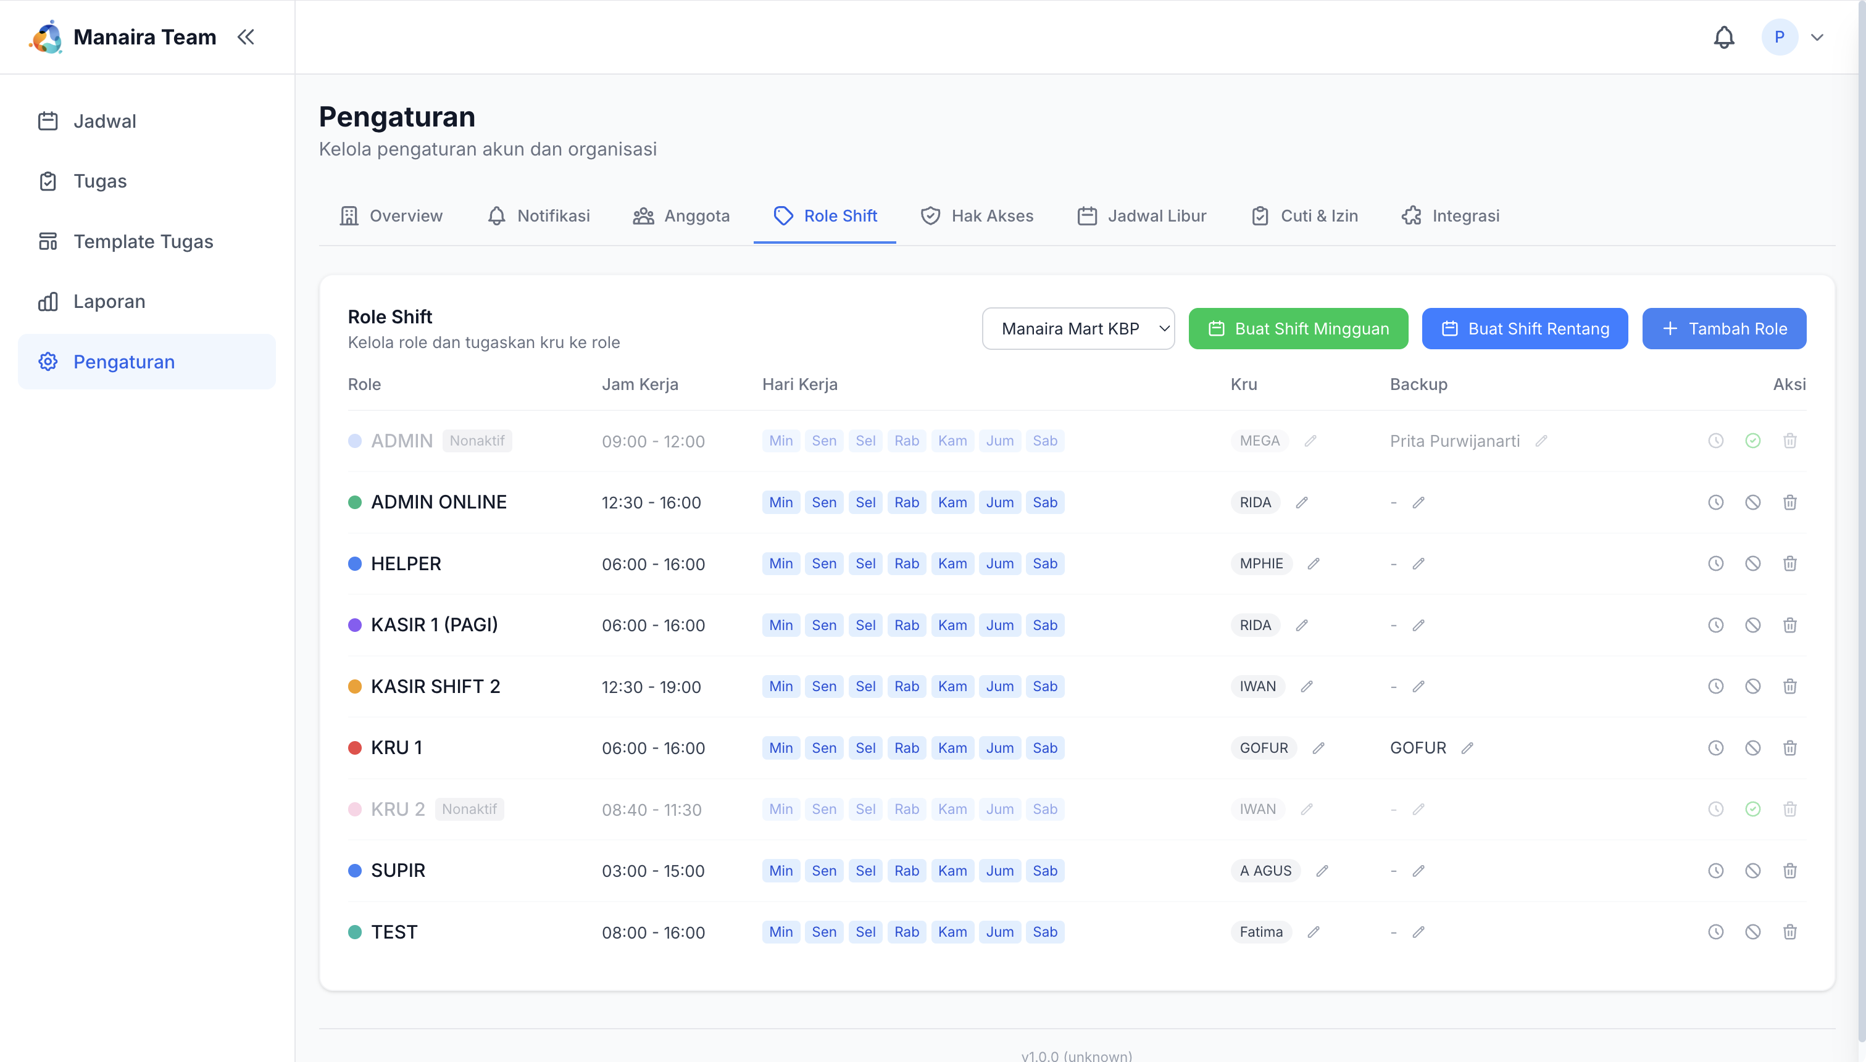This screenshot has width=1866, height=1062.
Task: Edit Kru assignment pencil for ADMIN ONLINE
Action: pyautogui.click(x=1302, y=502)
